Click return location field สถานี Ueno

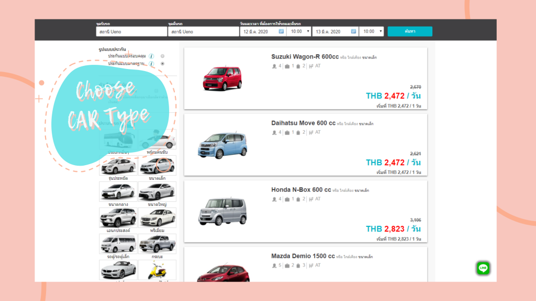point(203,31)
